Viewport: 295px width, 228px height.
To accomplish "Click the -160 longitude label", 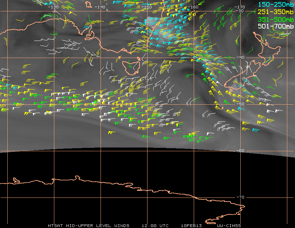I will coord(193,7).
